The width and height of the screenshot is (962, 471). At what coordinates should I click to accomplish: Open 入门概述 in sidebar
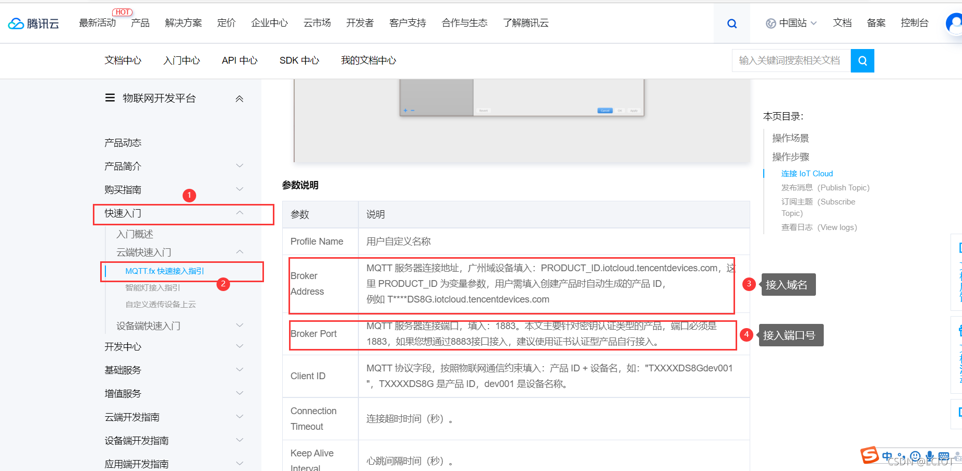click(135, 234)
